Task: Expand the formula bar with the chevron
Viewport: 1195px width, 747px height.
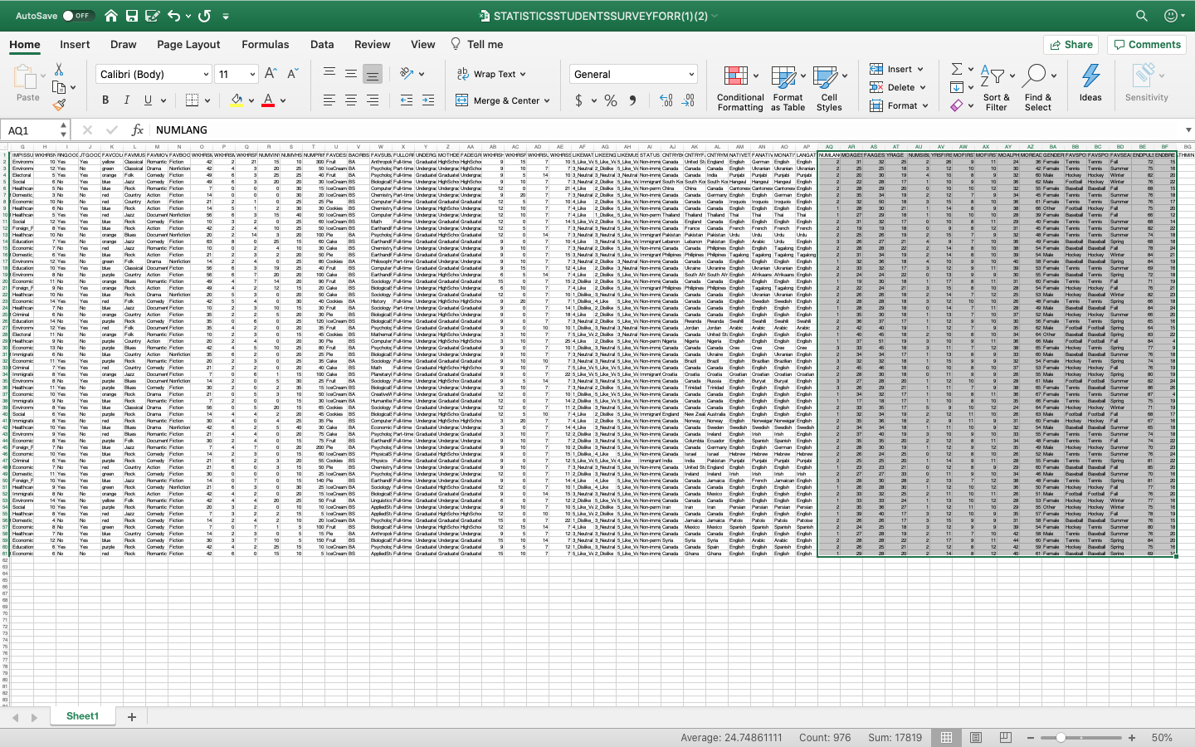Action: click(x=1188, y=130)
